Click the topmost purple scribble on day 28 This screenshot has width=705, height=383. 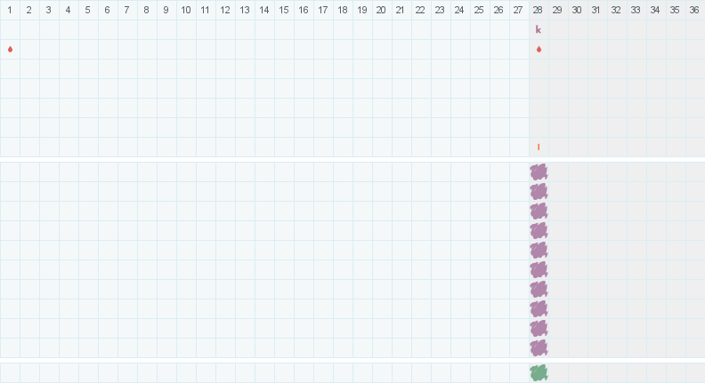[539, 172]
